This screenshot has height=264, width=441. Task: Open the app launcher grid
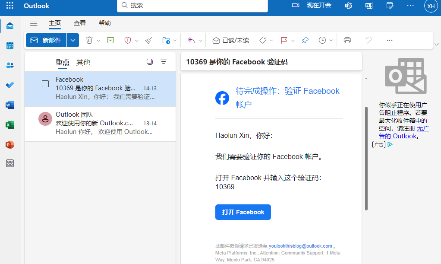coord(10,6)
